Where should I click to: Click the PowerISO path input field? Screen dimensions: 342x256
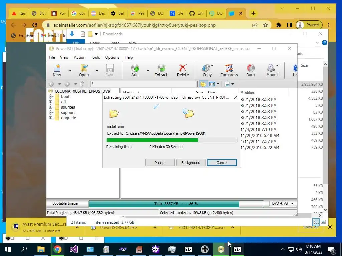pyautogui.click(x=143, y=84)
